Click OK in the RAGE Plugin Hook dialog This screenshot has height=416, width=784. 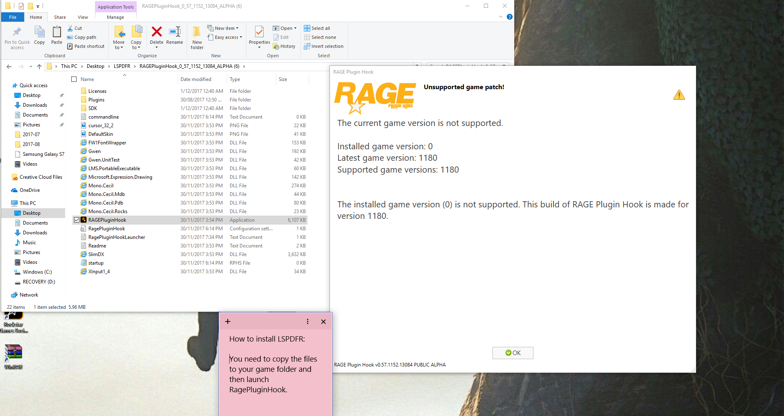pos(513,353)
